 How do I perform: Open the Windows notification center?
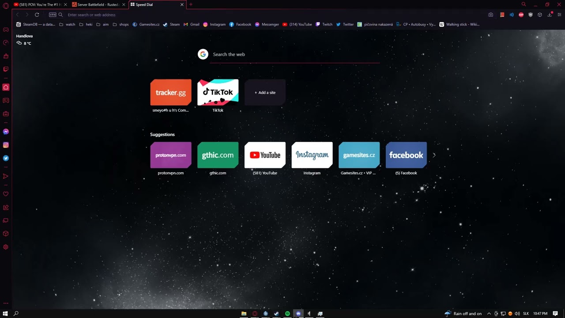pyautogui.click(x=555, y=314)
